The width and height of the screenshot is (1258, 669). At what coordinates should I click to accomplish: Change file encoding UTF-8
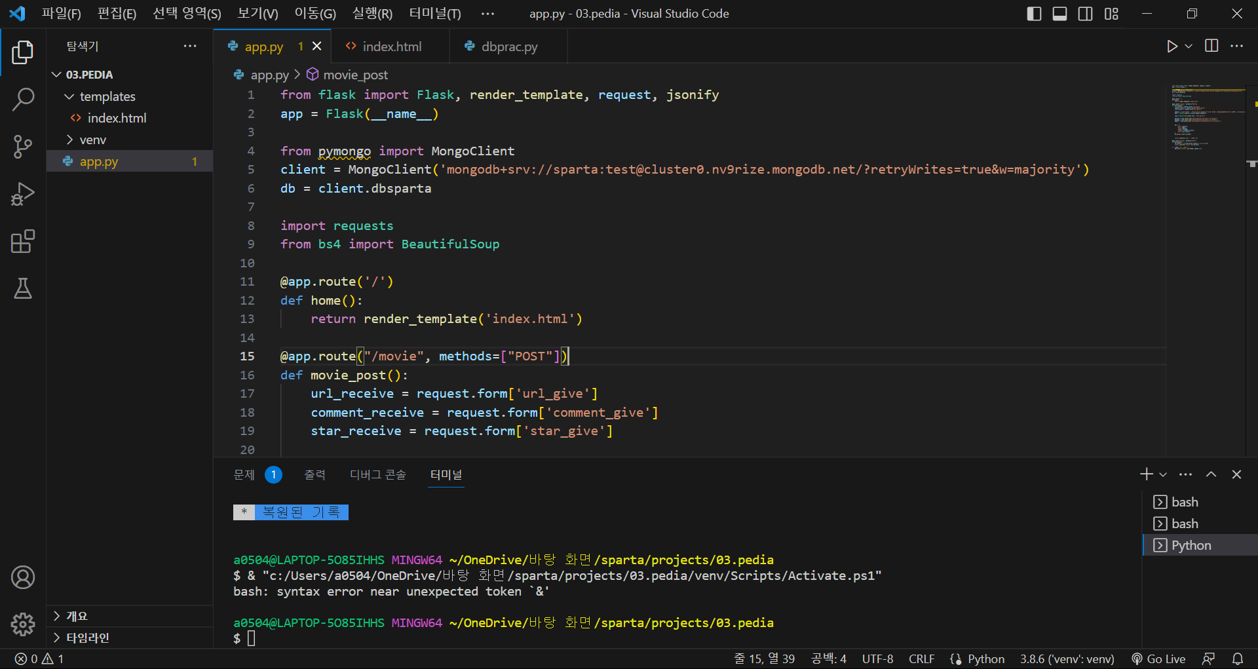877,659
